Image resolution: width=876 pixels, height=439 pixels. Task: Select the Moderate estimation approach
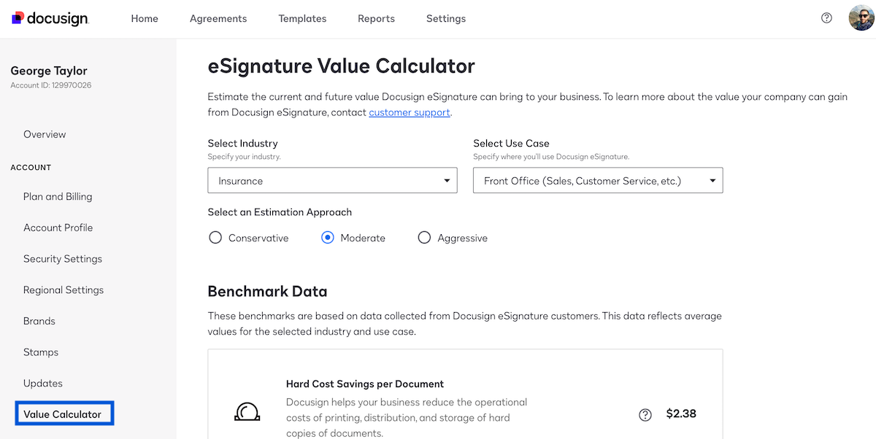327,237
